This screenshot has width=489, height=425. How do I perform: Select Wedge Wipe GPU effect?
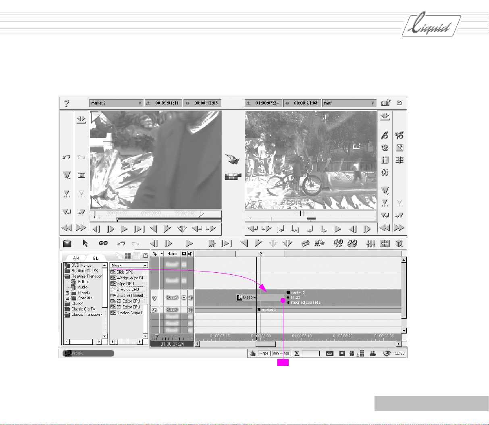click(x=127, y=278)
